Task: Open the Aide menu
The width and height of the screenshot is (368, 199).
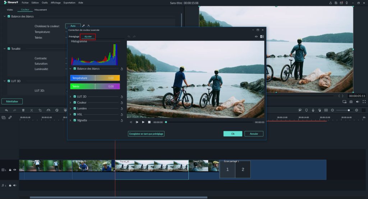Action: (80, 3)
